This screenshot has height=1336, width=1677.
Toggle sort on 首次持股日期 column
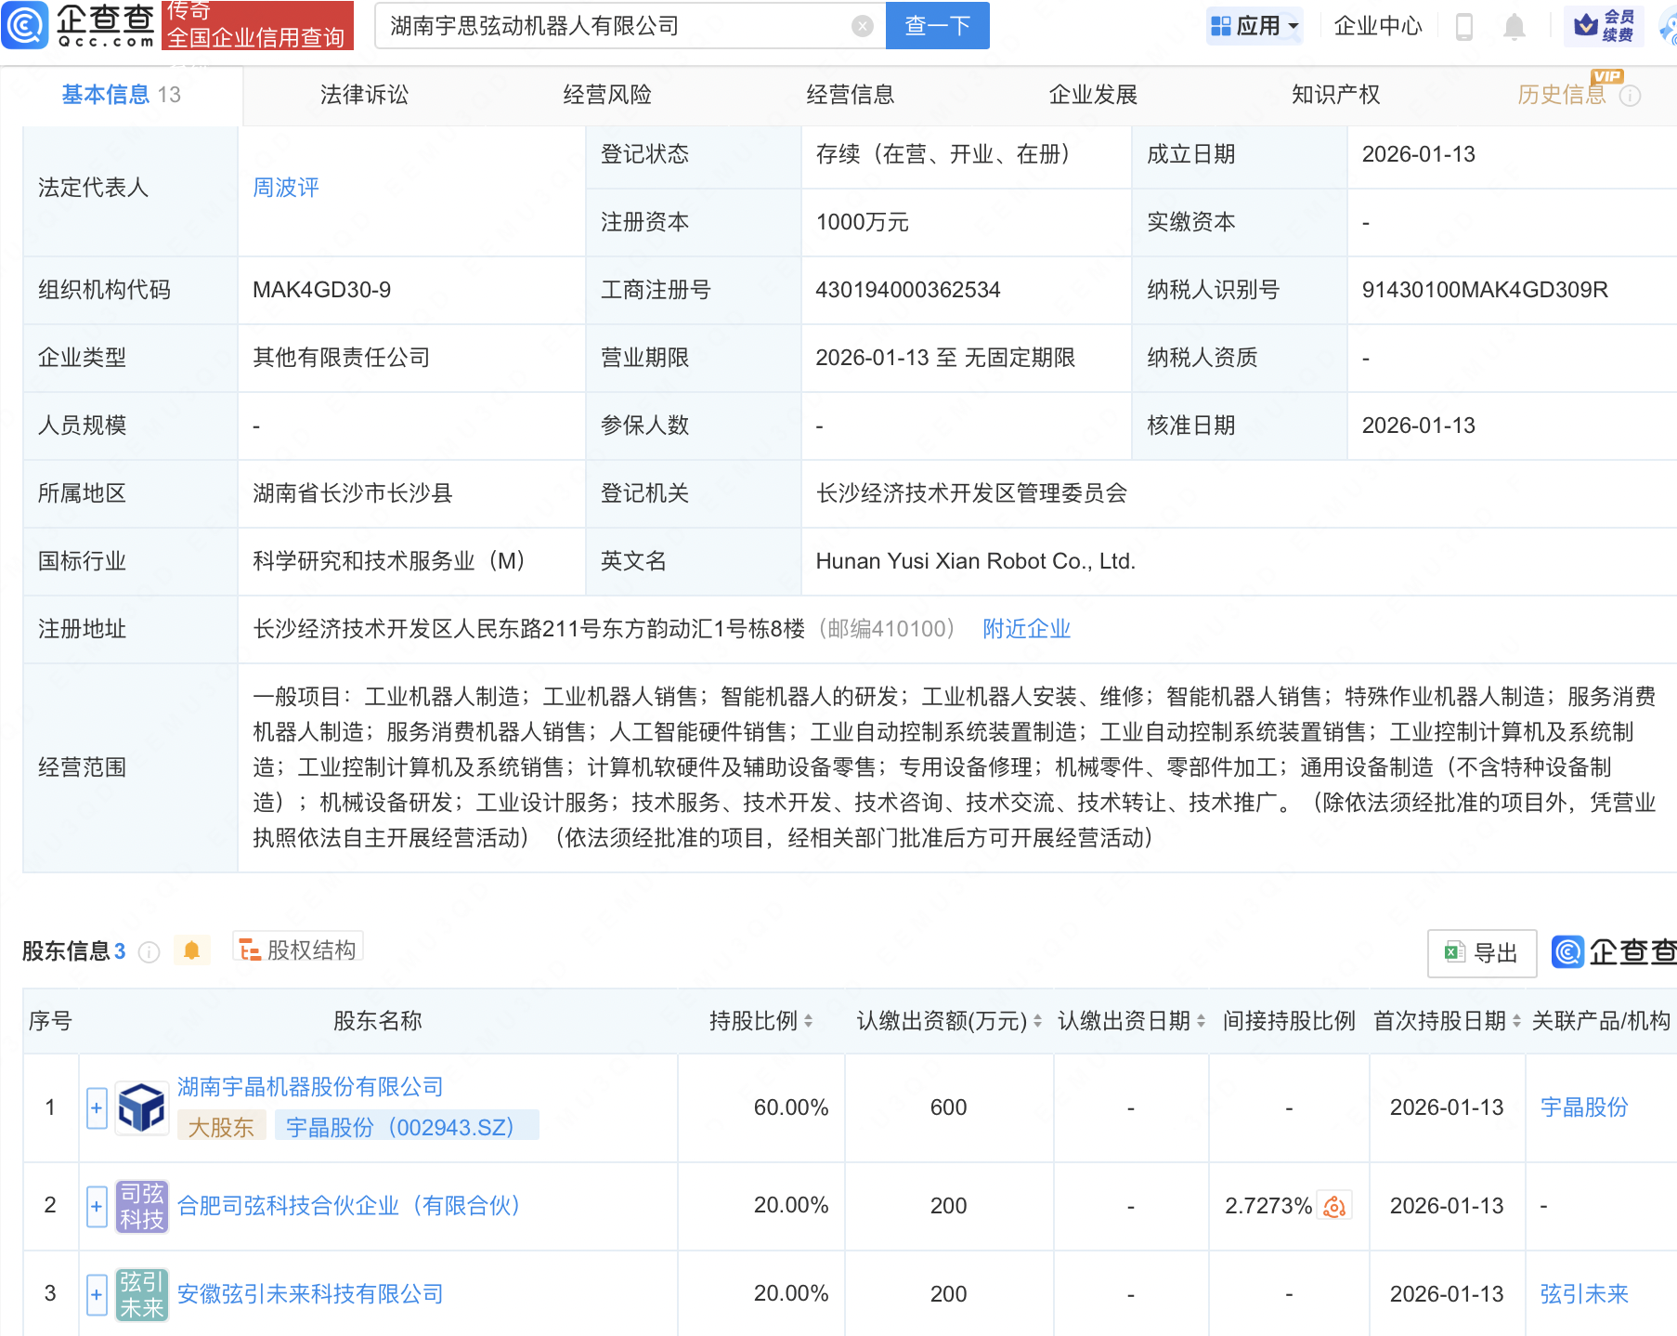(x=1517, y=1020)
